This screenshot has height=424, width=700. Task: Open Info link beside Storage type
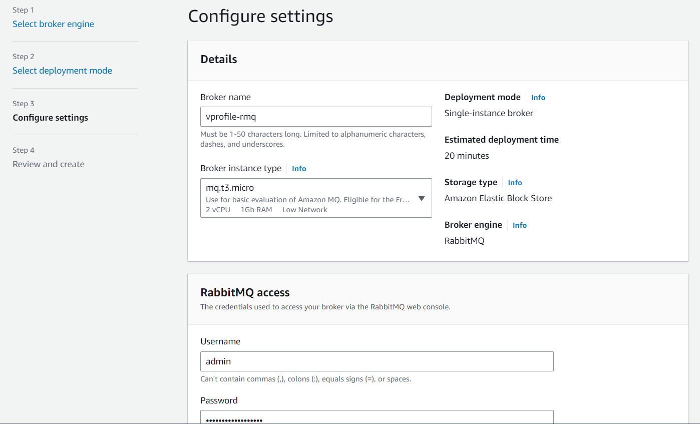pyautogui.click(x=515, y=182)
